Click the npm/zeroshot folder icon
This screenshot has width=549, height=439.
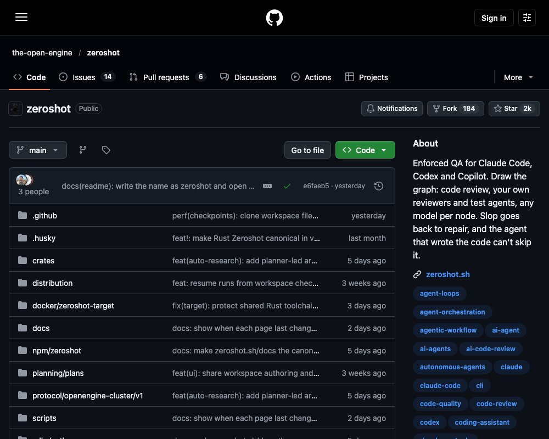(x=23, y=350)
